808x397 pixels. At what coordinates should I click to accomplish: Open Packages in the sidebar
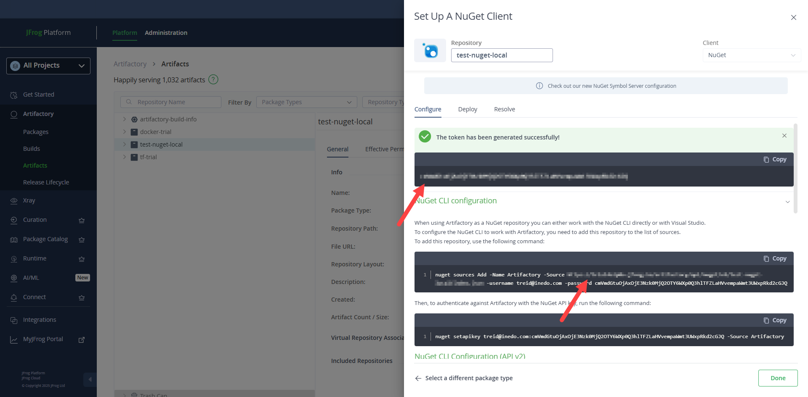coord(36,132)
